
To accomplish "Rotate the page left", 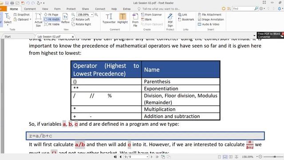I will pyautogui.click(x=81, y=20).
